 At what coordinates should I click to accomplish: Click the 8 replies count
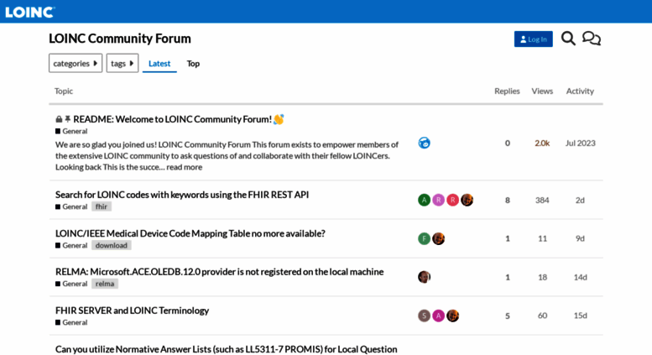508,201
